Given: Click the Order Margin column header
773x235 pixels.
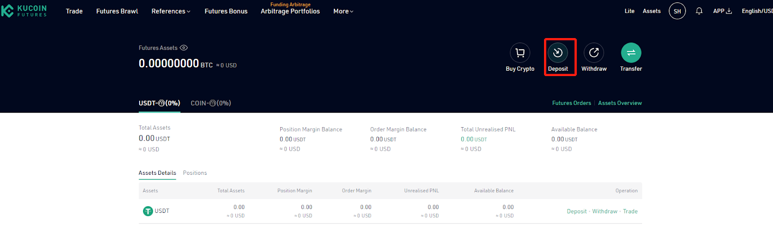Looking at the screenshot, I should click(357, 191).
